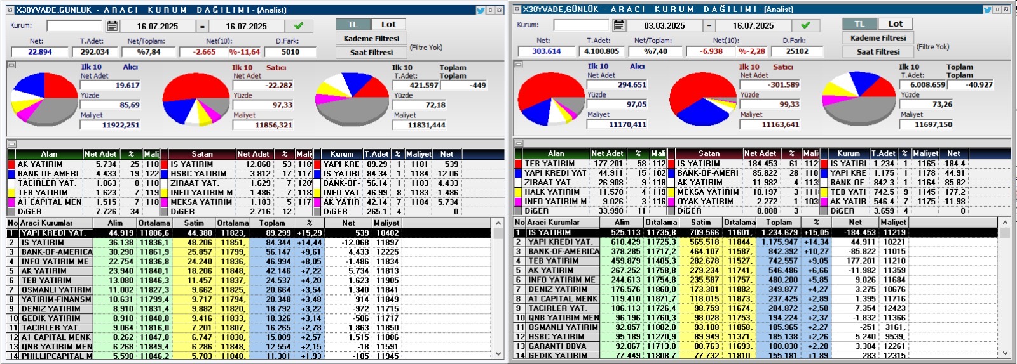The image size is (1017, 364).
Task: Click the T.Adet value 4.100.805
Action: (x=601, y=51)
